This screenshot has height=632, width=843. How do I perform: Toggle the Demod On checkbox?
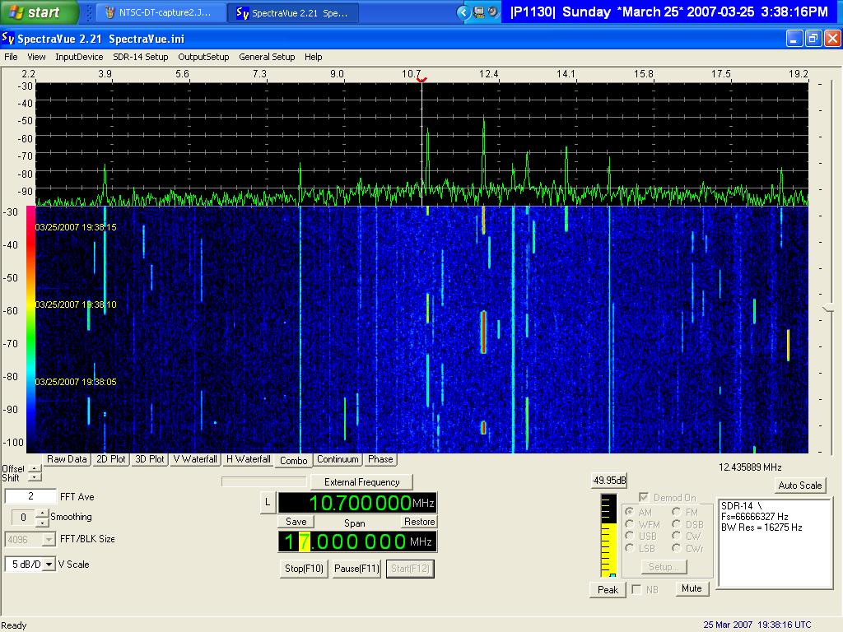(x=644, y=498)
